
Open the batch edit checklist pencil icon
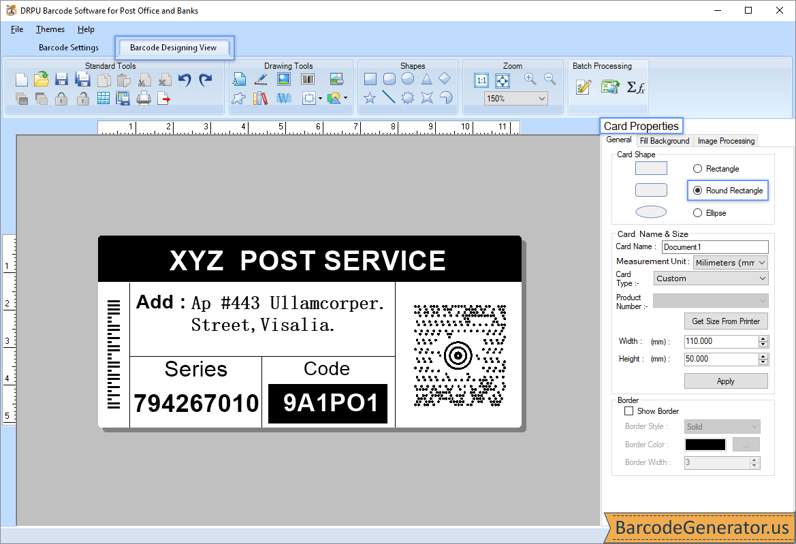(x=584, y=86)
